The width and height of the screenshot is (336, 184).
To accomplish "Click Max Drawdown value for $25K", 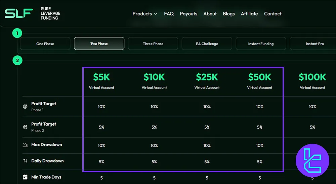I will (x=207, y=145).
